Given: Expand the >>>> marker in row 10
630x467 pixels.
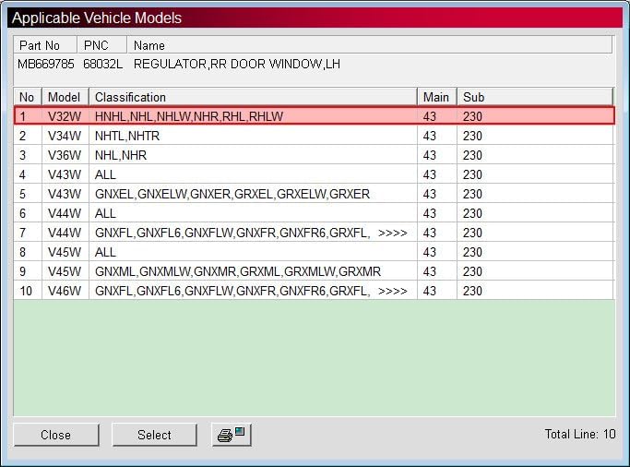Looking at the screenshot, I should pos(393,291).
